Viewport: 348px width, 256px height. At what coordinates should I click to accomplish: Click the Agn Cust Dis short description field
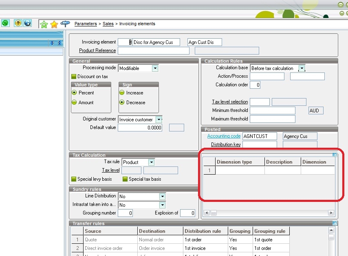point(205,42)
